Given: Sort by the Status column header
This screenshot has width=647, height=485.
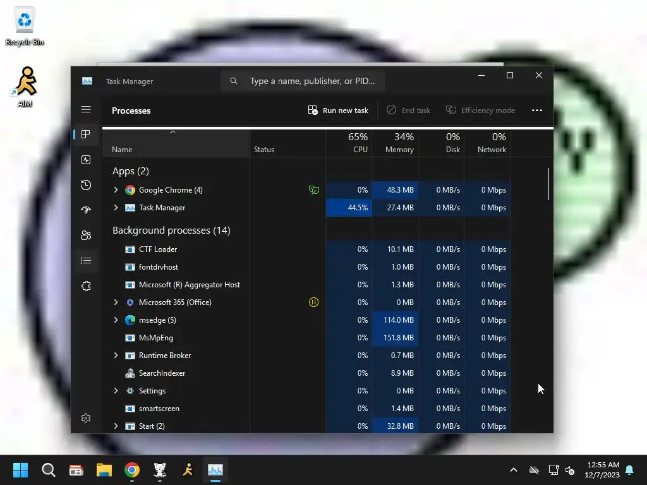Looking at the screenshot, I should [287, 143].
